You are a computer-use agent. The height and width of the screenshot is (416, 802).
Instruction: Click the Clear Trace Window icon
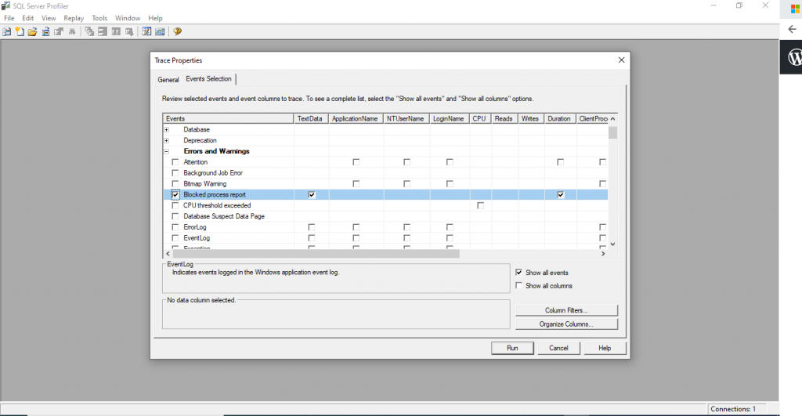(89, 31)
